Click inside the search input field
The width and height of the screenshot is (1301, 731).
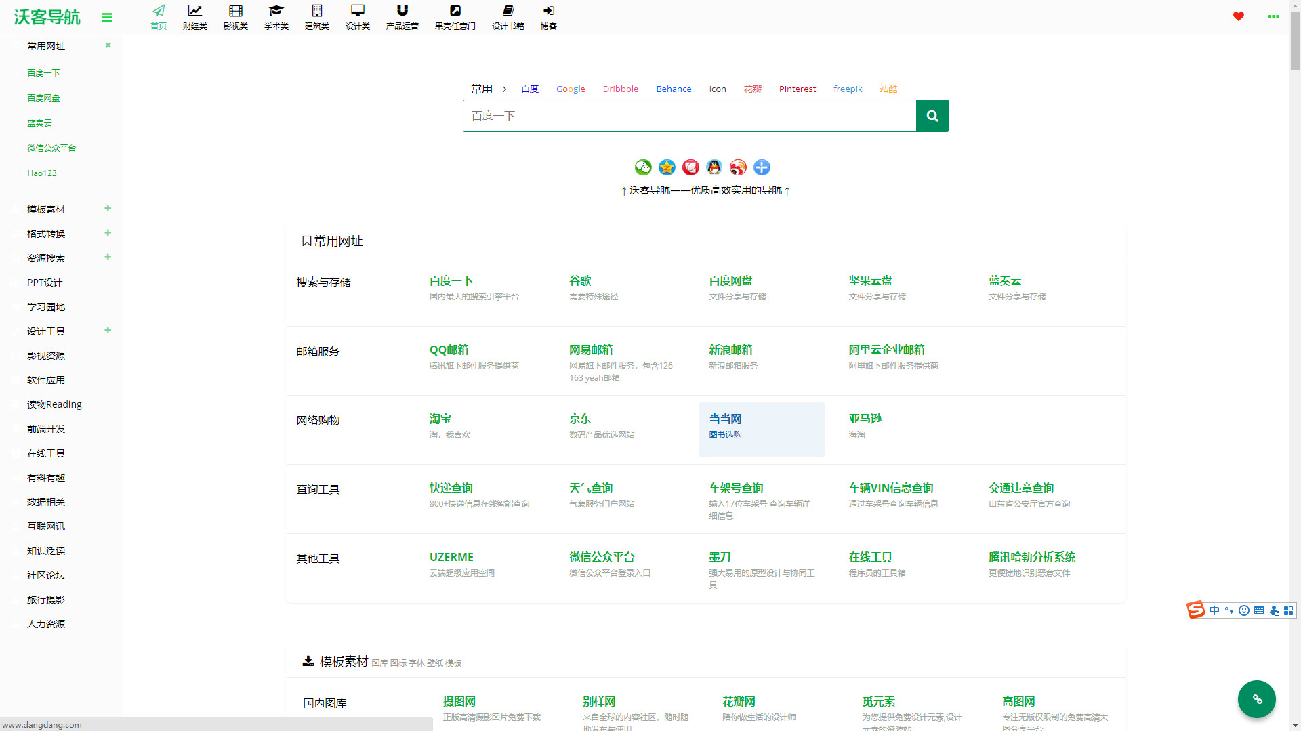[x=689, y=116]
